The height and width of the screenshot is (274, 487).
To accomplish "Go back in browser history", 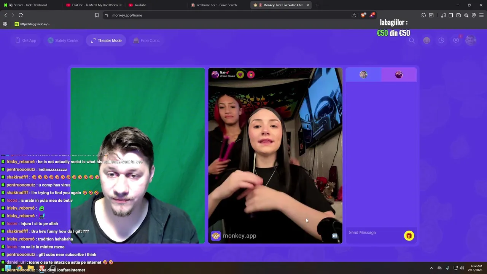I will pyautogui.click(x=5, y=15).
